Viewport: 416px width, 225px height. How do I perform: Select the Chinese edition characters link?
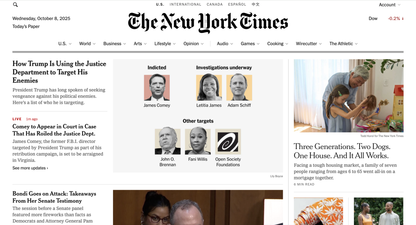(x=256, y=4)
